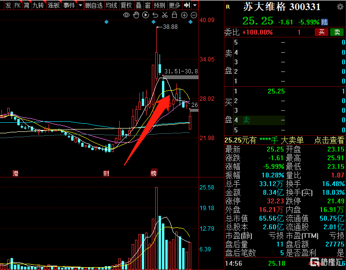Click the 叠 overlay button
346x270 pixels.
[x=138, y=5]
